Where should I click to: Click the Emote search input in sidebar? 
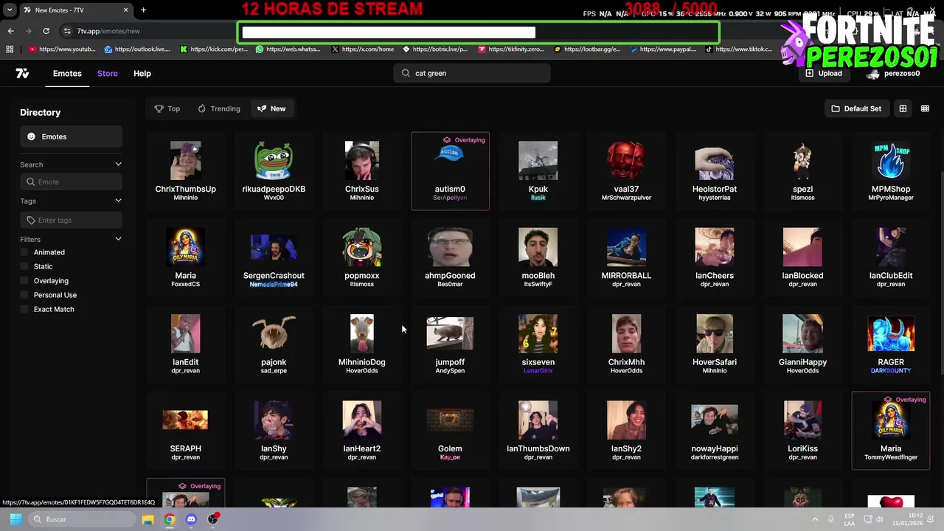[71, 181]
